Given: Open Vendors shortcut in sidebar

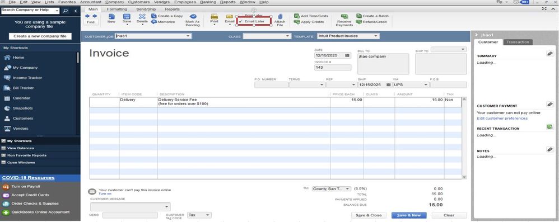Looking at the screenshot, I should point(20,129).
